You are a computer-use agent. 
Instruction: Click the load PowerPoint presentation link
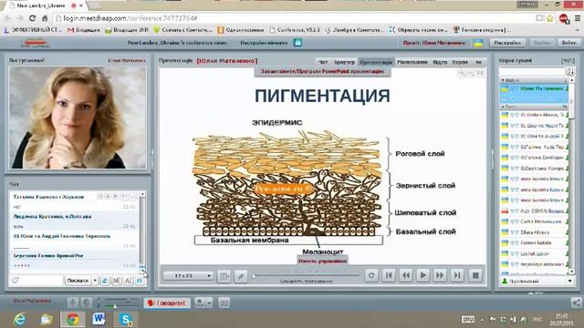click(x=322, y=71)
